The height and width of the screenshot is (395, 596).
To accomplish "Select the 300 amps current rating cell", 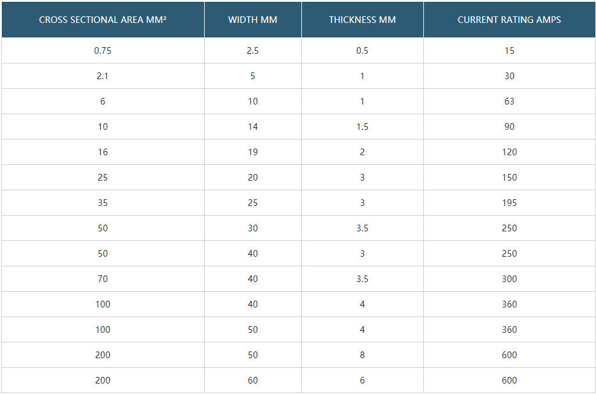I will [509, 279].
